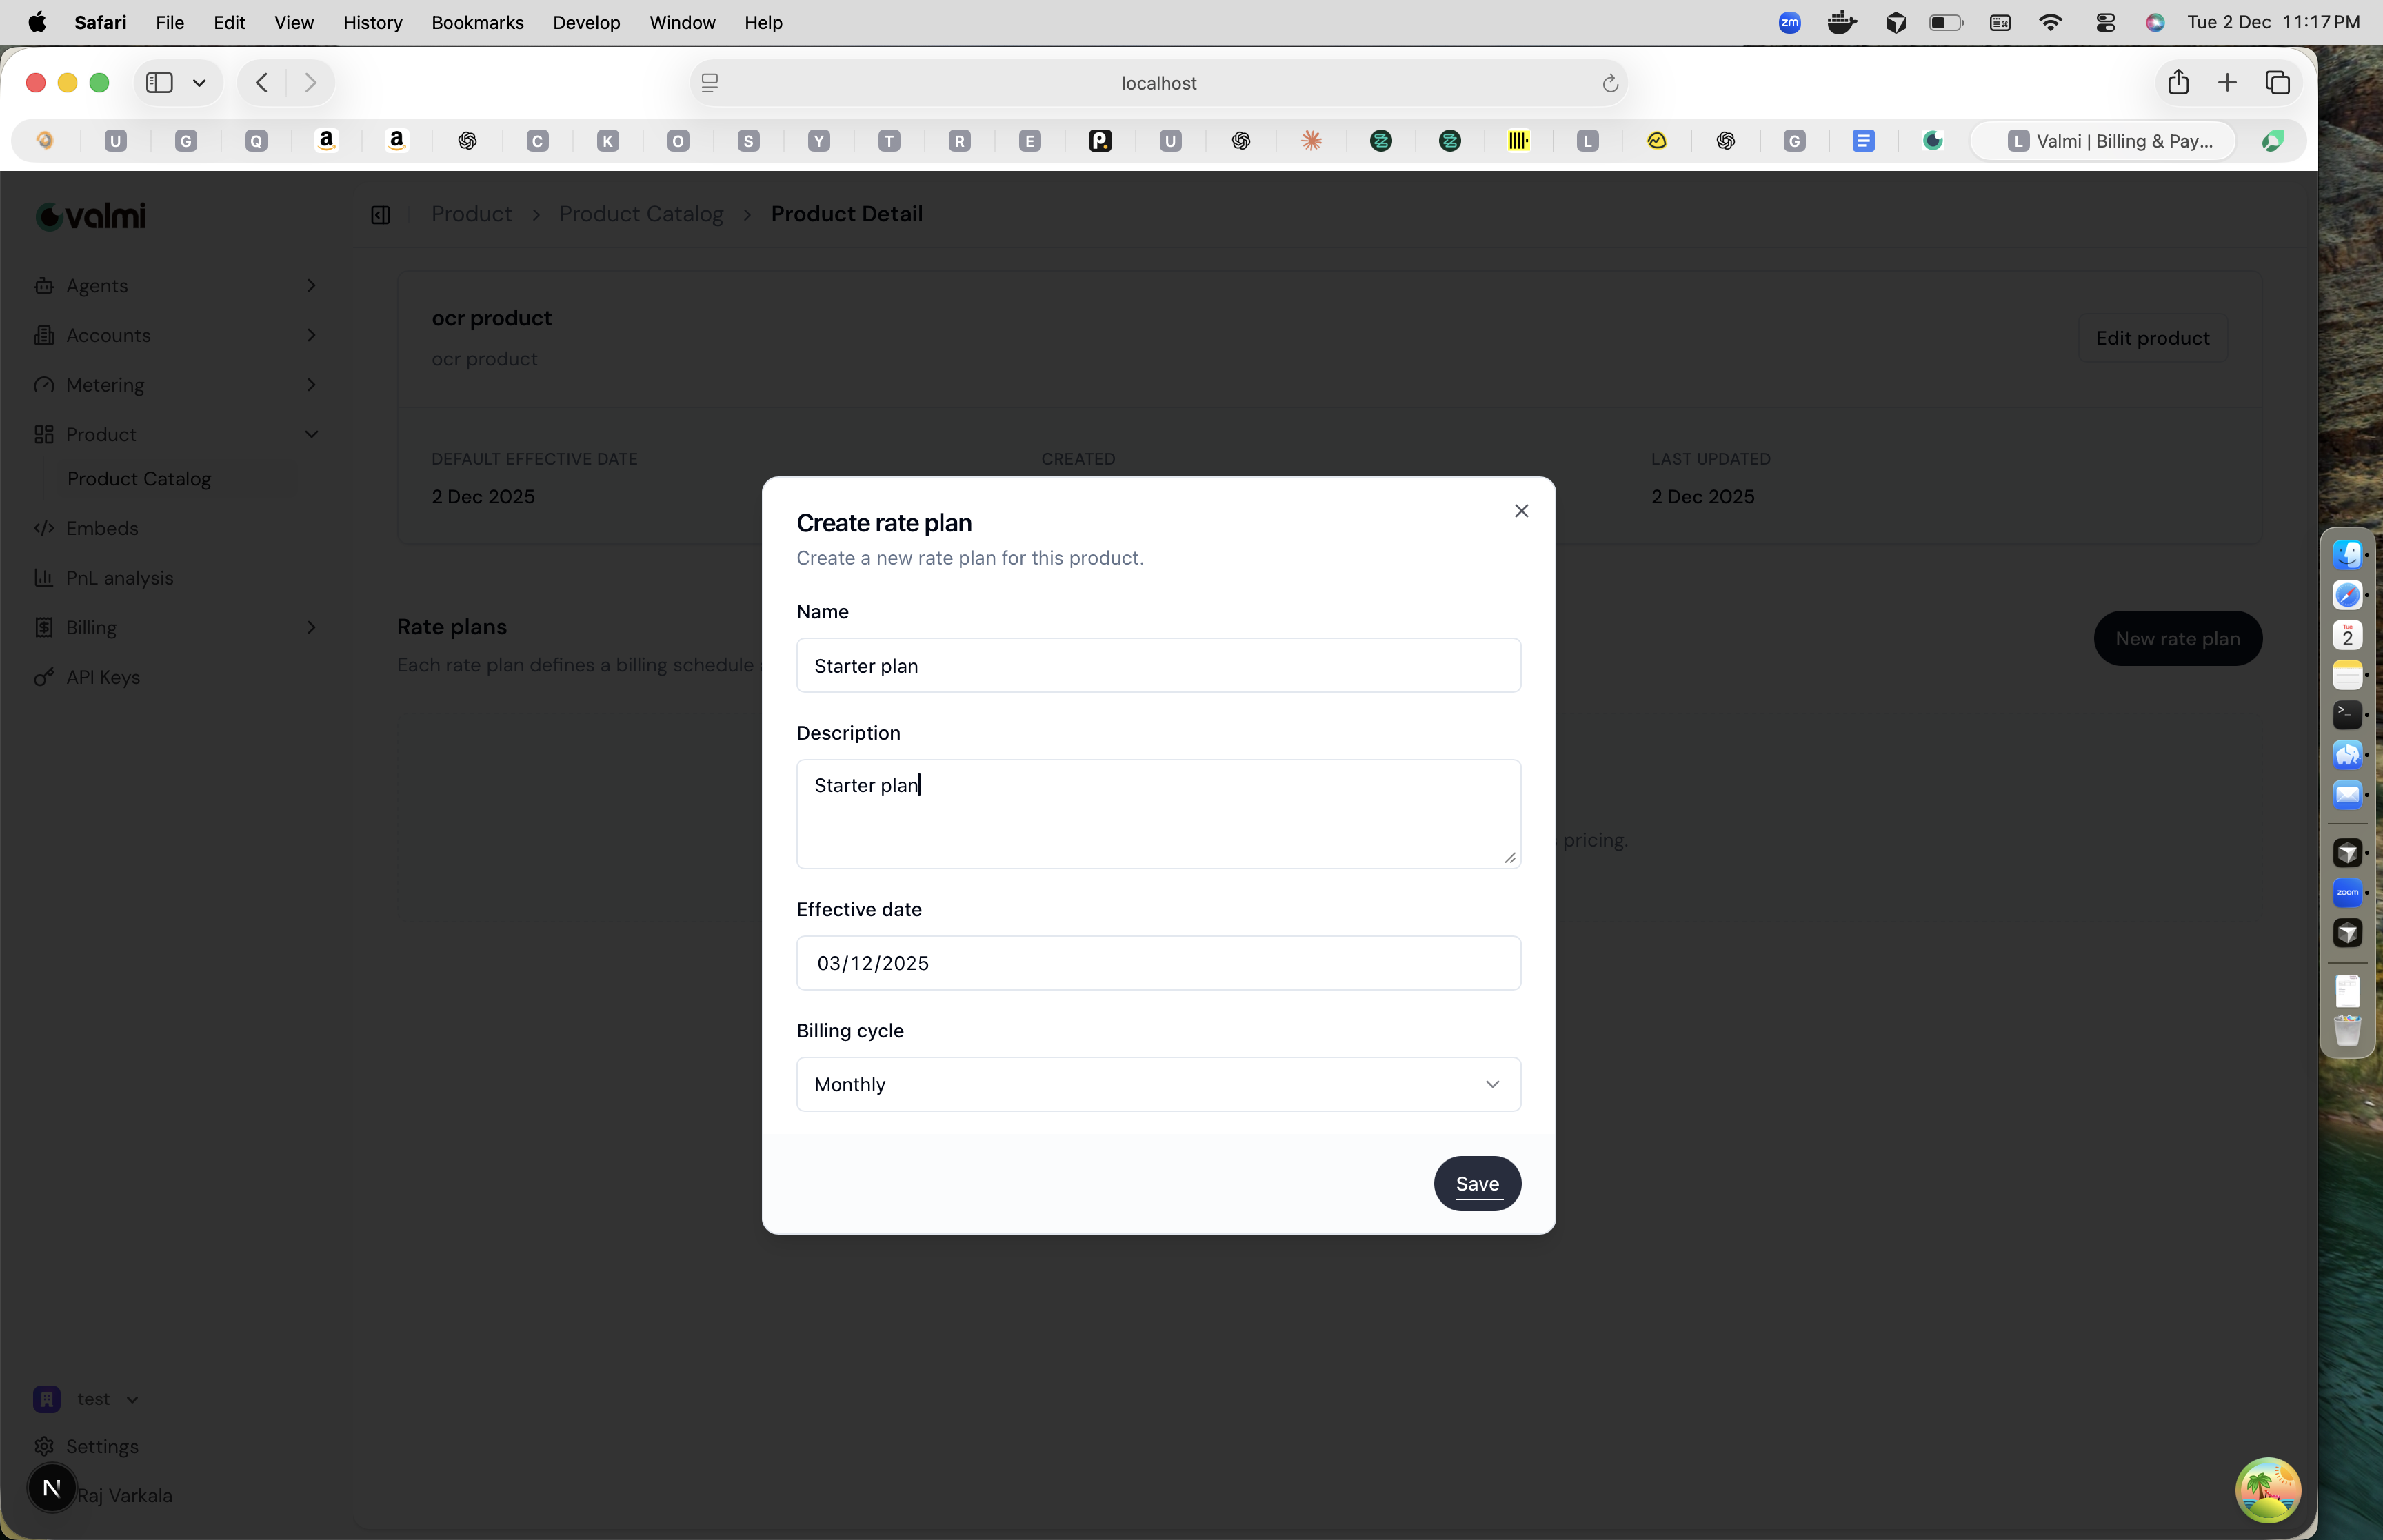
Task: Open the Develop menu
Action: pos(586,22)
